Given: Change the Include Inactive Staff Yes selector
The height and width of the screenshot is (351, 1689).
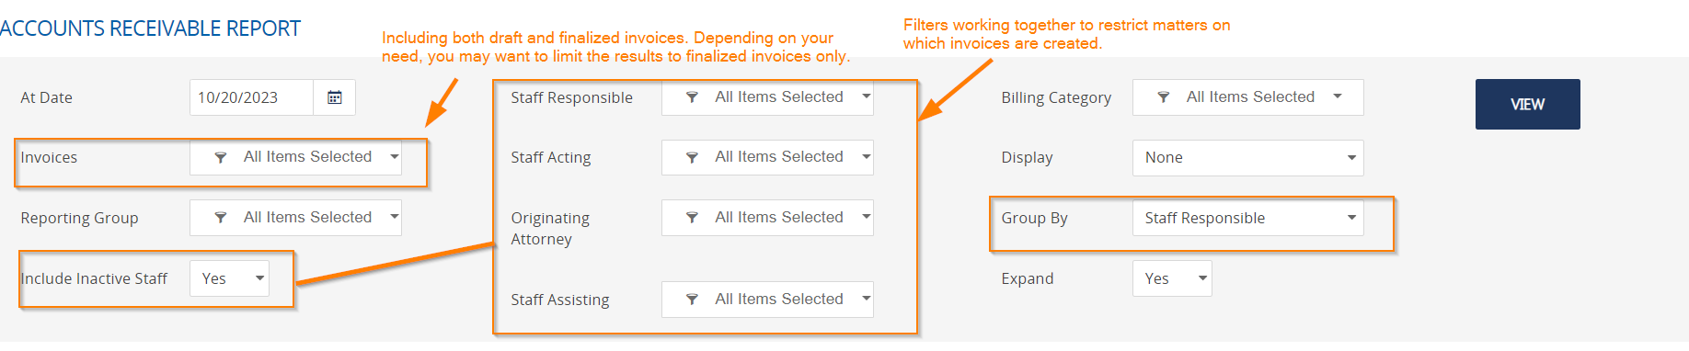Looking at the screenshot, I should pos(230,278).
